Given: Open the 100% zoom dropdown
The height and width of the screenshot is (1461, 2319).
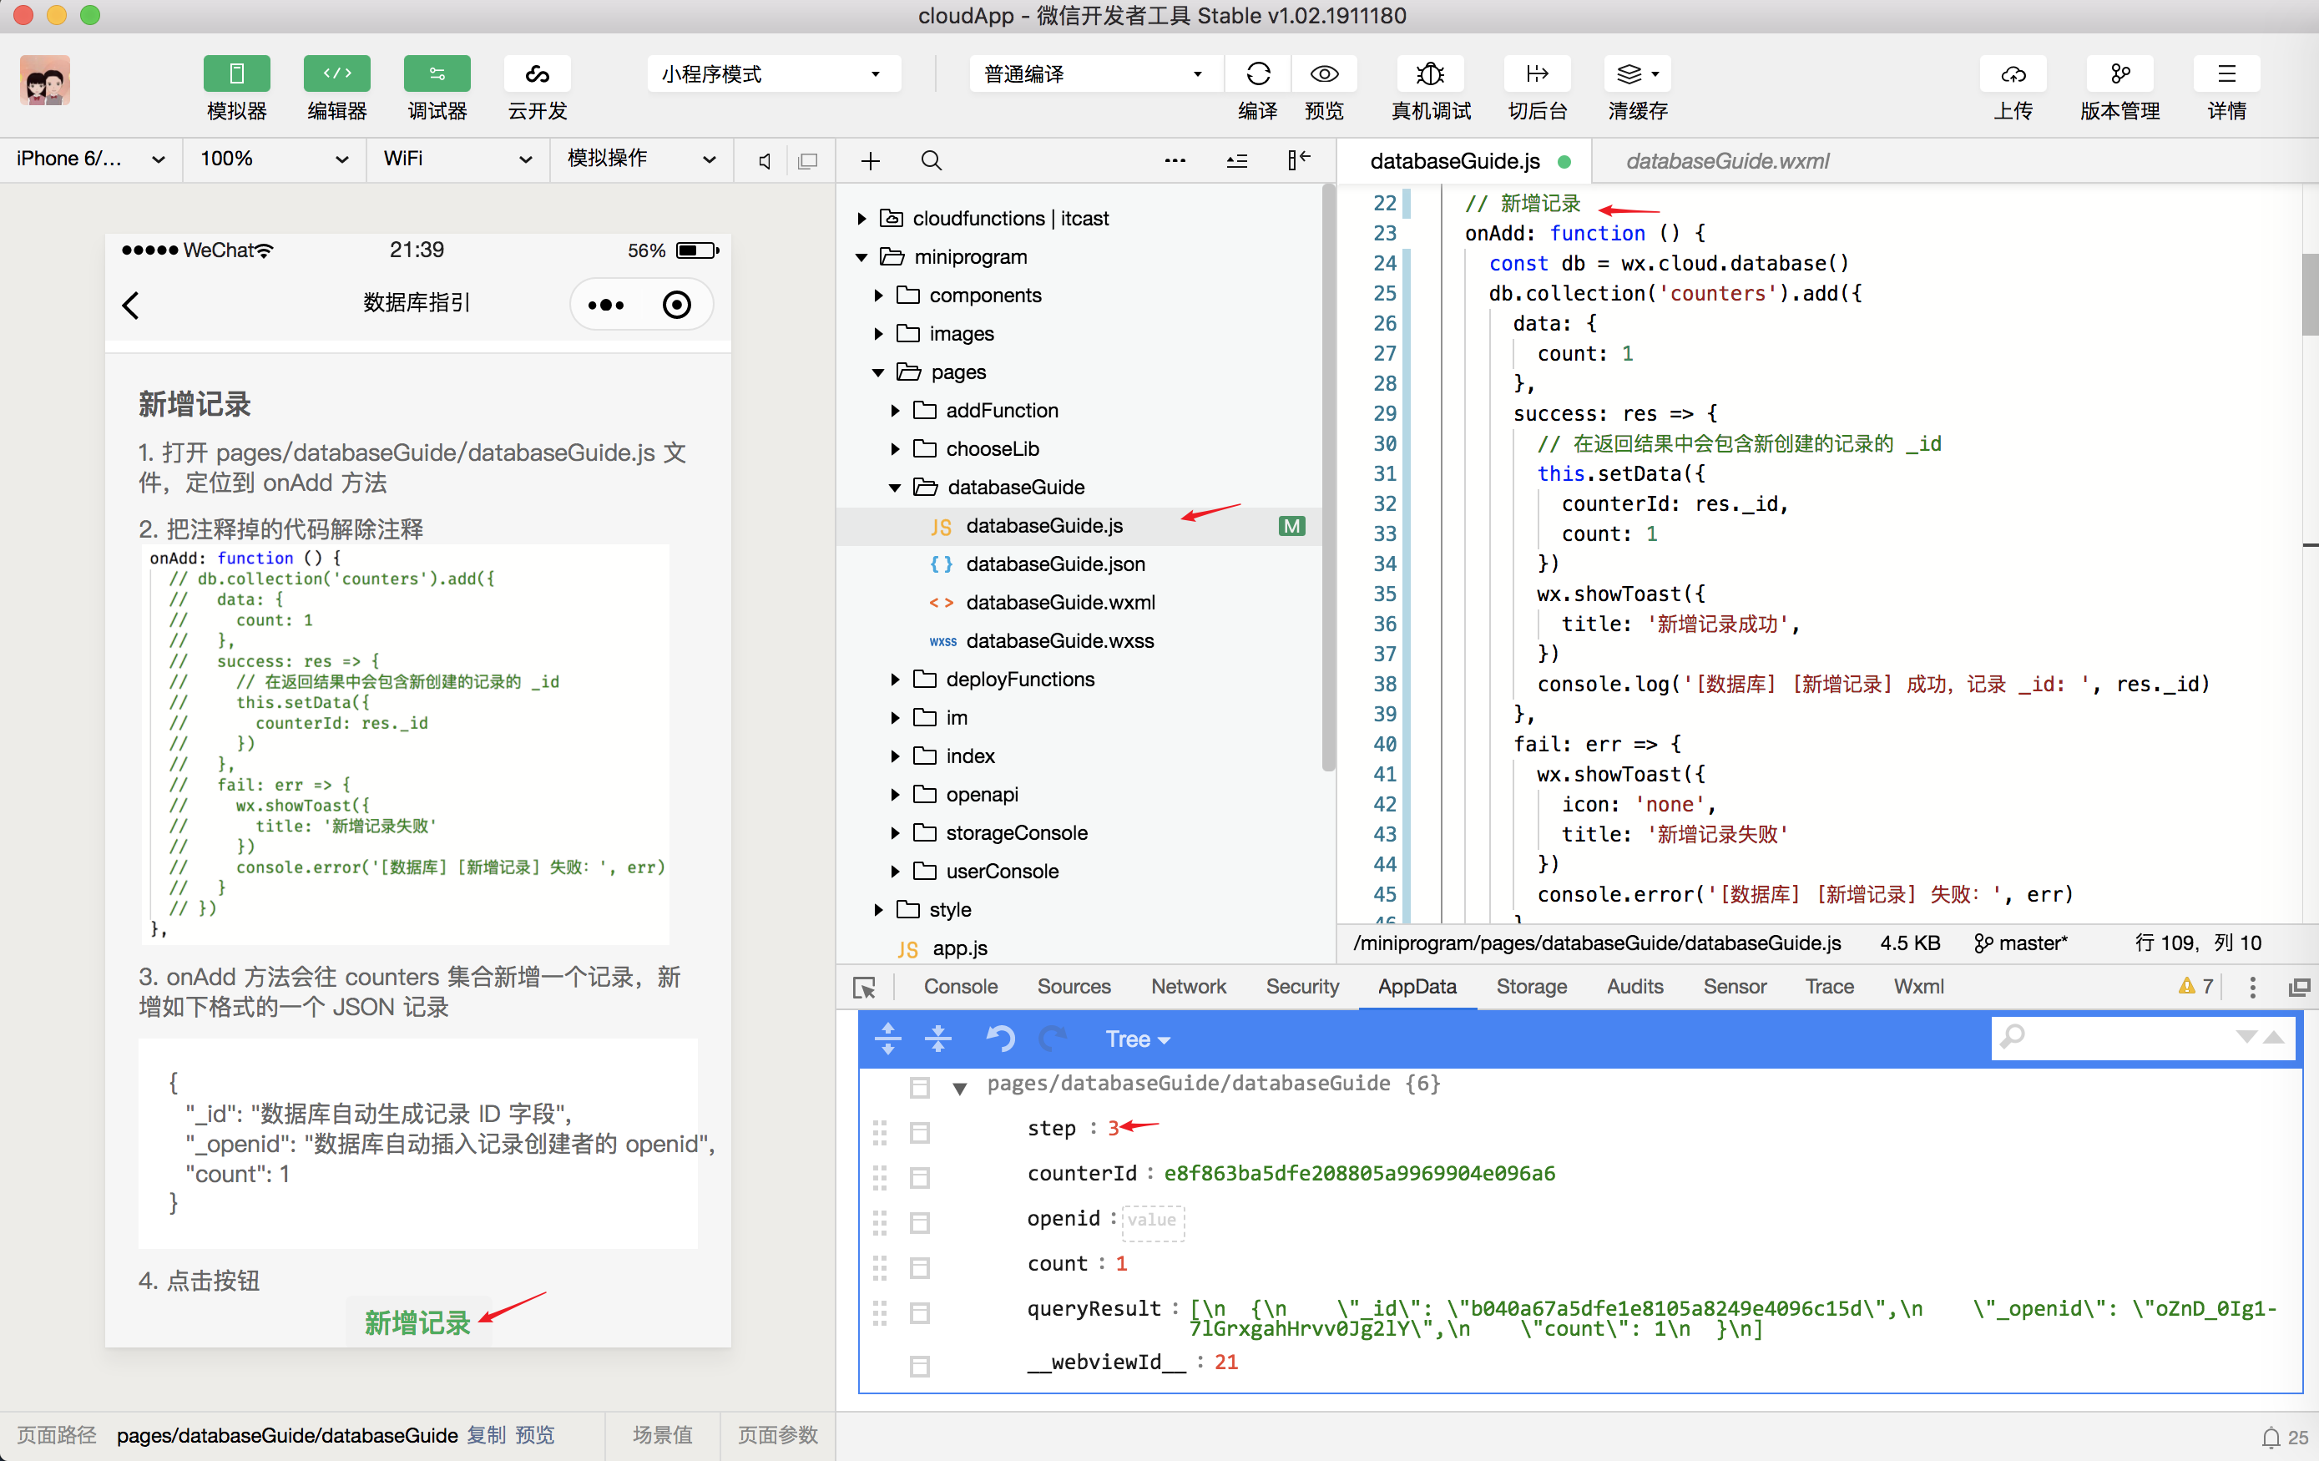Looking at the screenshot, I should (274, 159).
